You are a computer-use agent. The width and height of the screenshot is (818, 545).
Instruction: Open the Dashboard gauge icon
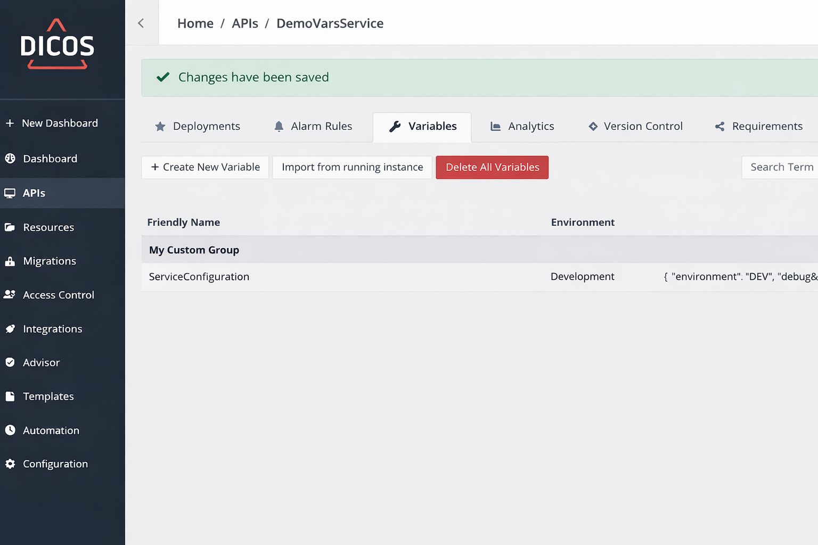point(10,159)
